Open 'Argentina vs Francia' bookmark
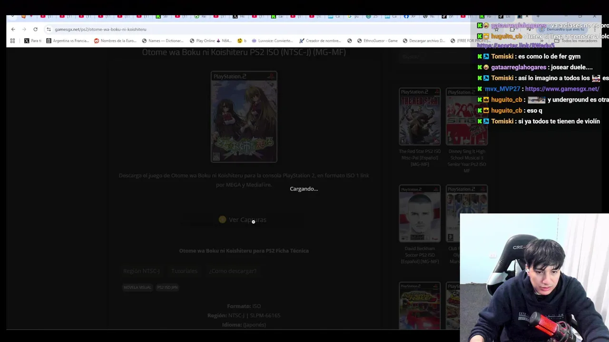Screen dimensions: 609x342 [68, 41]
